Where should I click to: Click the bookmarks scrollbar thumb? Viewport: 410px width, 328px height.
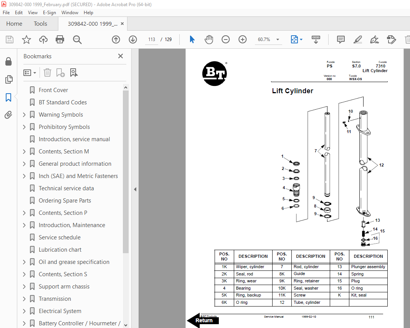126,172
